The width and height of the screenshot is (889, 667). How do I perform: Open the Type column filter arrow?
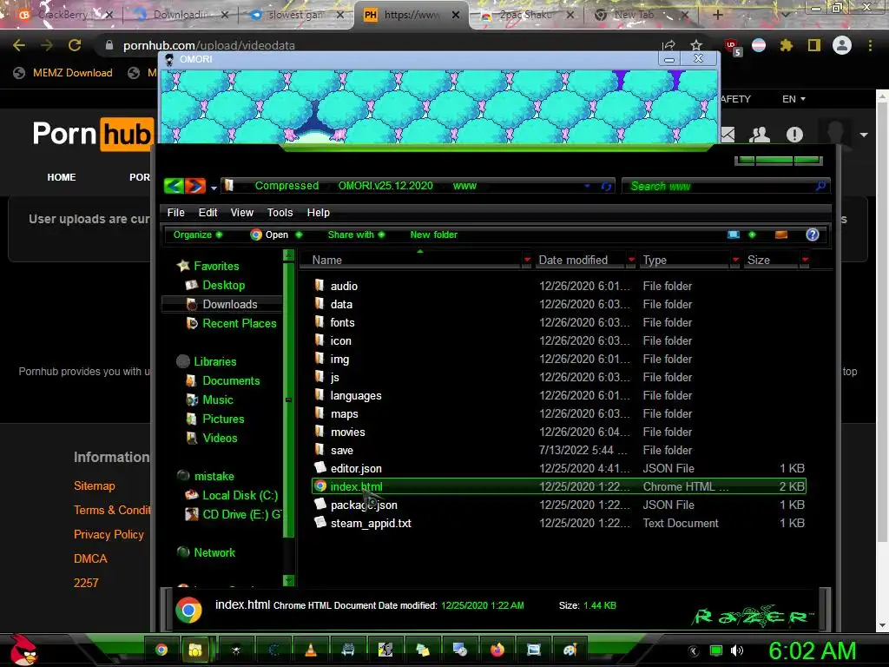pyautogui.click(x=735, y=260)
